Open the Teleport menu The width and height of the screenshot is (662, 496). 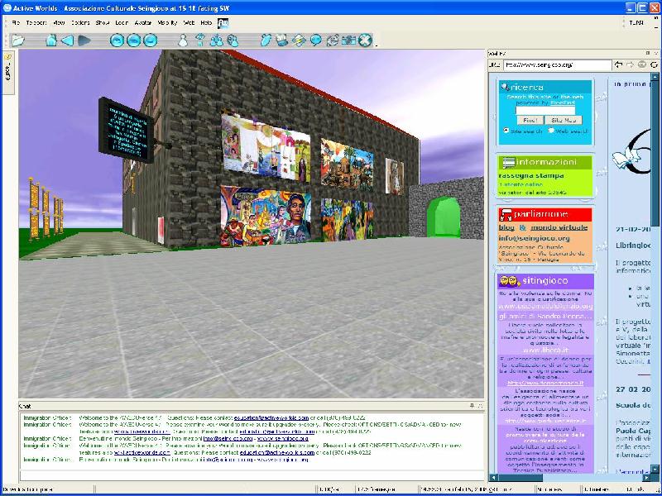point(36,23)
